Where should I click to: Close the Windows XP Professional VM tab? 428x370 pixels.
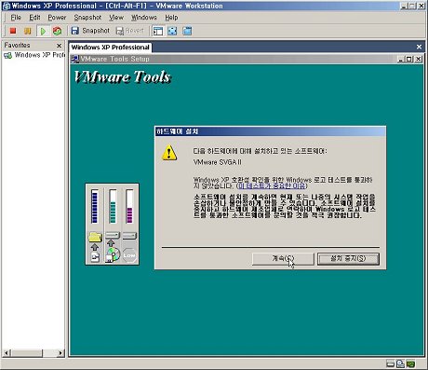tap(419, 47)
